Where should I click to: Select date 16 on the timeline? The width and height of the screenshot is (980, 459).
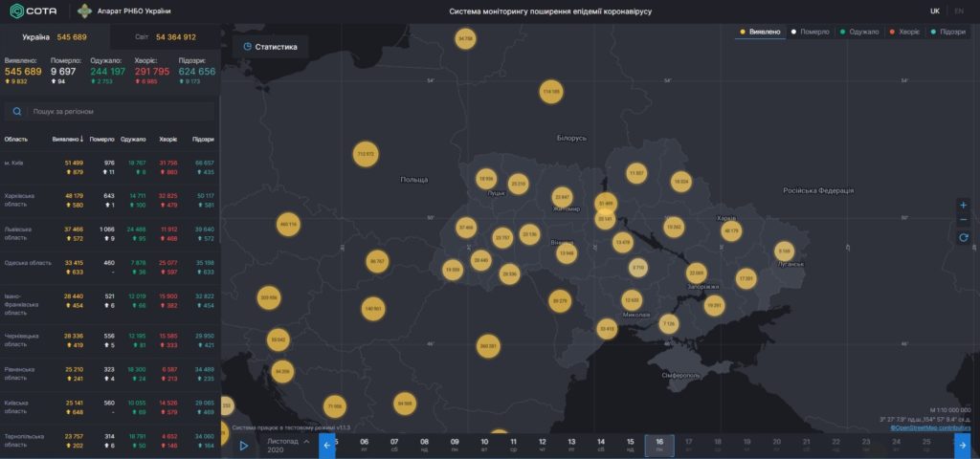659,446
